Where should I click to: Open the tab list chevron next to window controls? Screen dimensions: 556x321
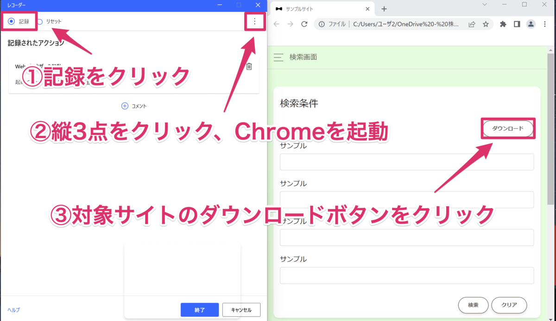(485, 5)
